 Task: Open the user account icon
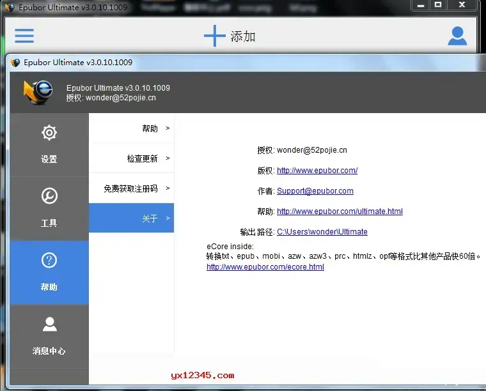[x=457, y=36]
